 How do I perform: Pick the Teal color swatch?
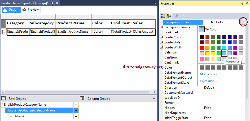pyautogui.click(x=224, y=42)
